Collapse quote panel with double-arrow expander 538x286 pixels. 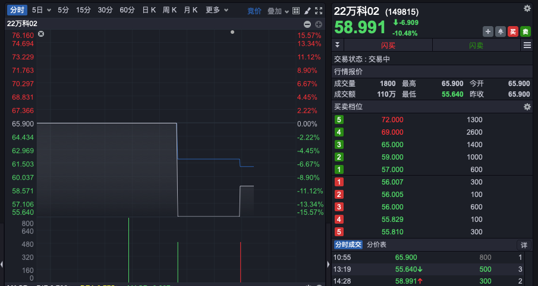click(338, 46)
